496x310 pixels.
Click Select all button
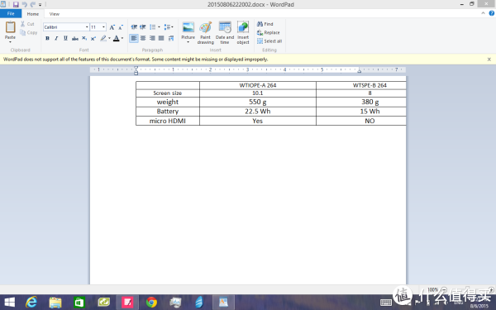tap(269, 41)
